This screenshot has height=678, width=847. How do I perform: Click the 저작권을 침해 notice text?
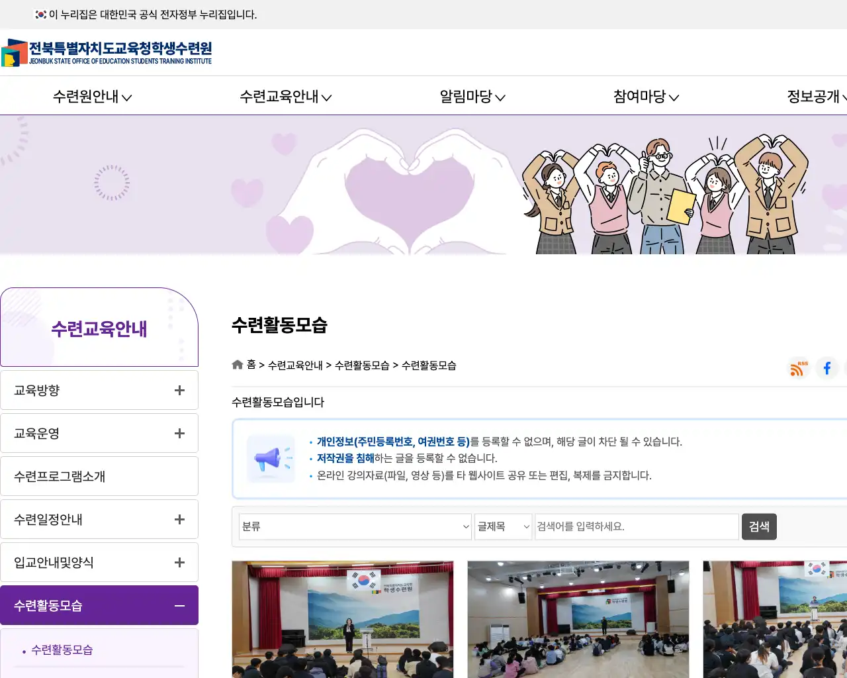[345, 458]
